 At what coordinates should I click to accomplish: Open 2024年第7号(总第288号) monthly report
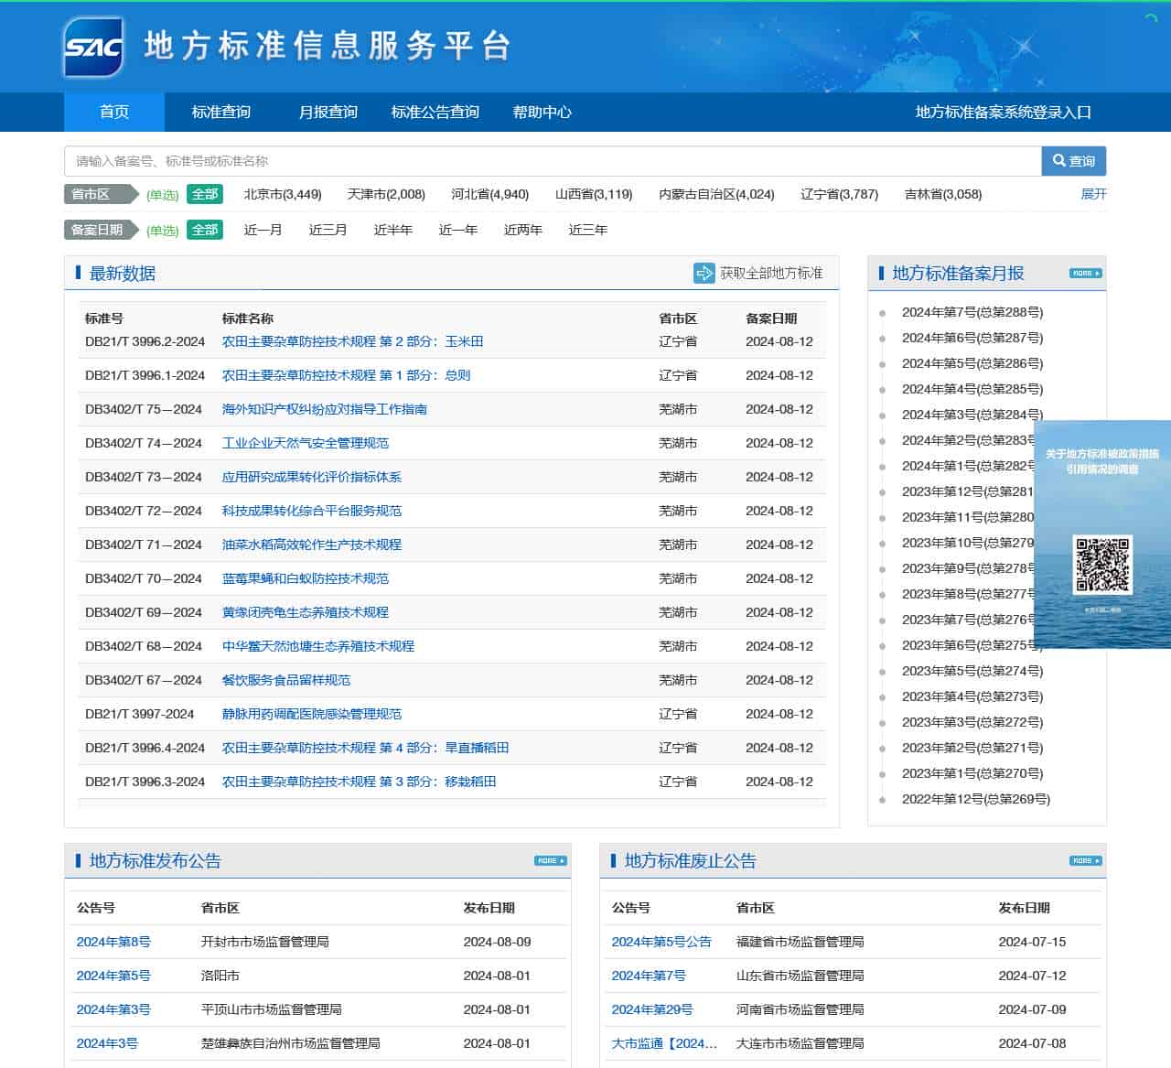tap(972, 312)
